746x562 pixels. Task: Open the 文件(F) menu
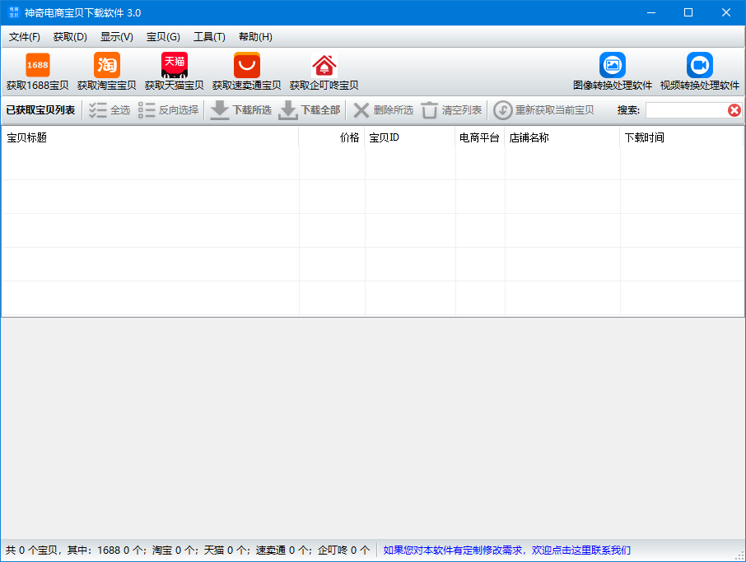point(24,37)
